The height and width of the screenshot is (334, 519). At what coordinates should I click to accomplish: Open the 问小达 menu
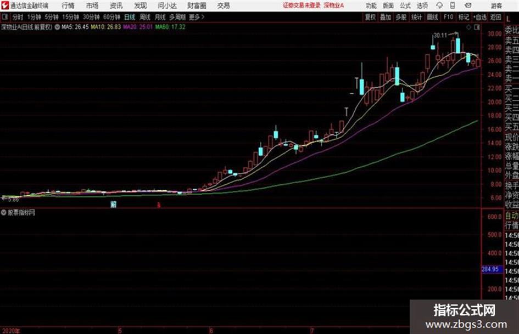(x=167, y=5)
